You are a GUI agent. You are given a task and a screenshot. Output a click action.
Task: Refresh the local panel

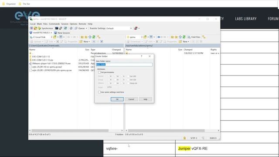(94, 37)
